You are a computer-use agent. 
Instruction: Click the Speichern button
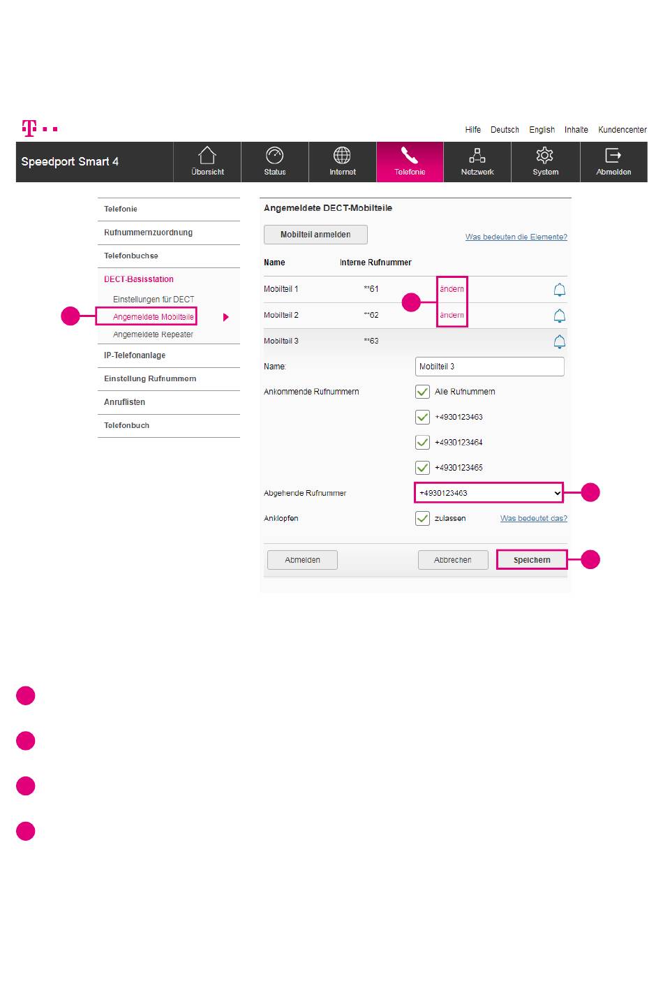pos(532,560)
